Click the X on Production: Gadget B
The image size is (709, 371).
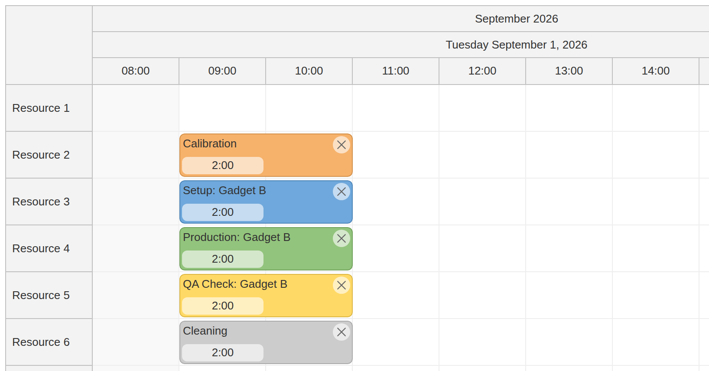click(x=341, y=238)
